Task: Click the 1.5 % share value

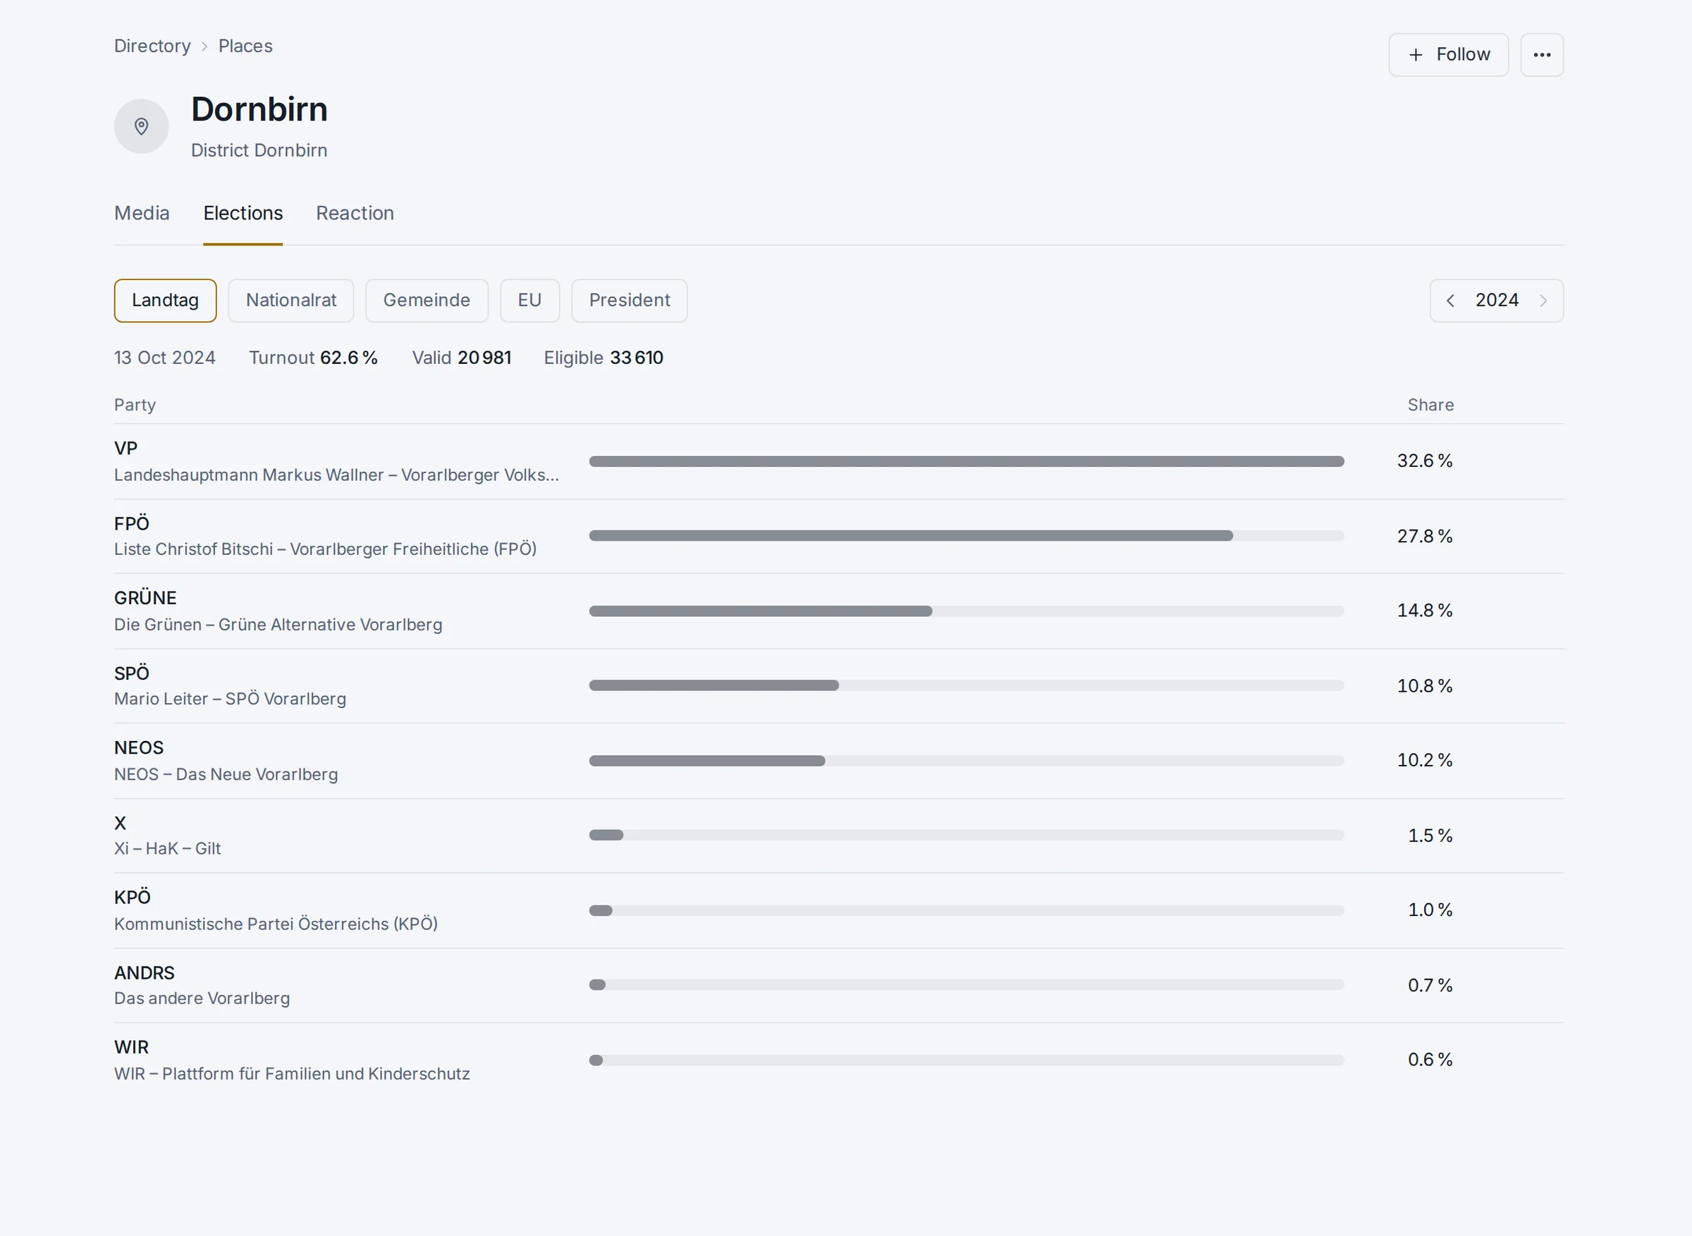Action: tap(1430, 836)
